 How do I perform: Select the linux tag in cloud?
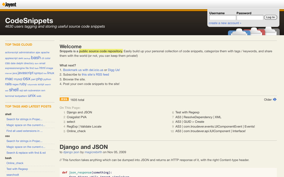(x=51, y=73)
